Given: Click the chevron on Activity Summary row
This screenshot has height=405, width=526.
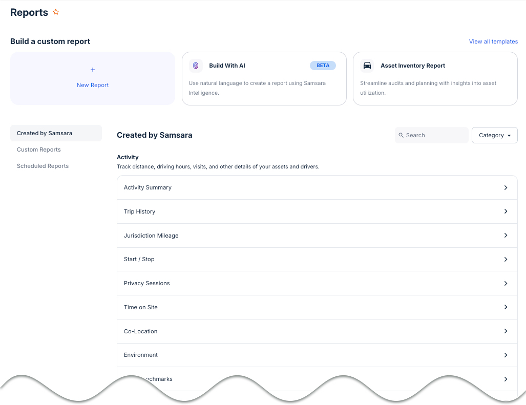Looking at the screenshot, I should pos(506,188).
